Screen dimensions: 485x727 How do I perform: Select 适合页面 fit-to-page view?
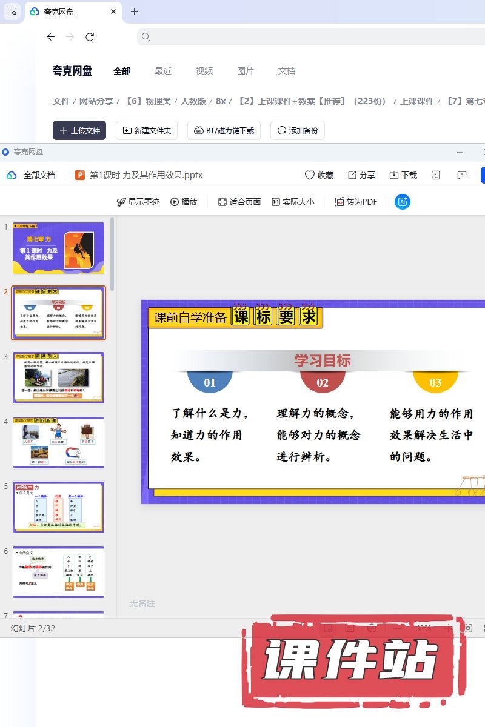pos(239,202)
